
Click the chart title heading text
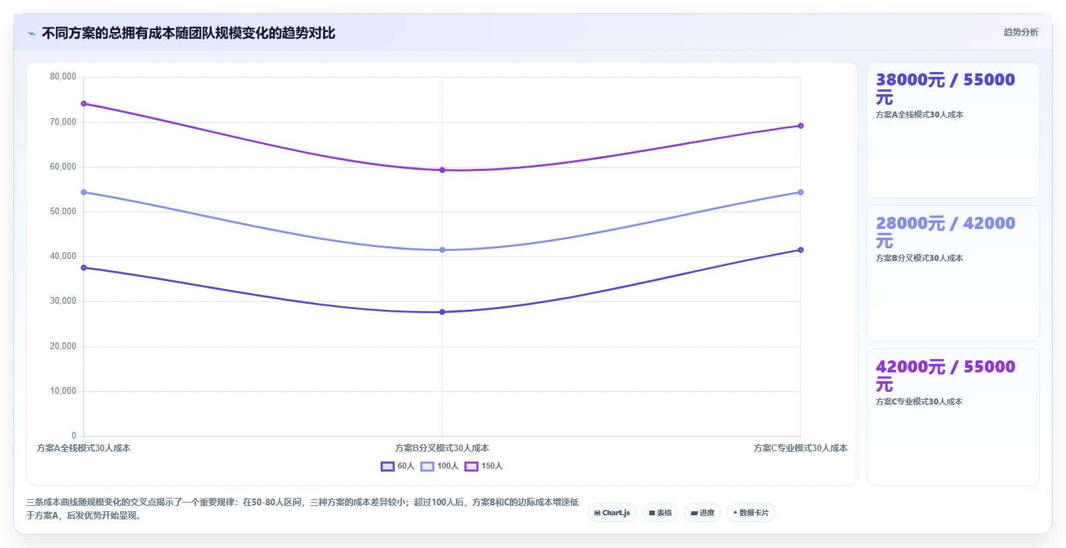188,33
